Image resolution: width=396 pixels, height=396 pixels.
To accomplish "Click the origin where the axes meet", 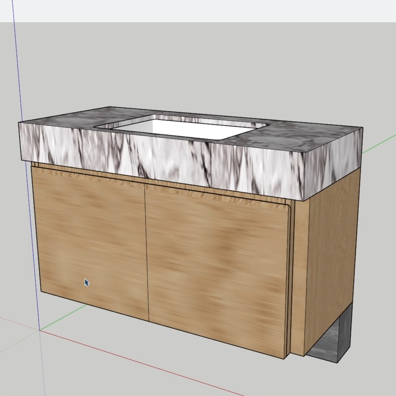I will [x=40, y=330].
